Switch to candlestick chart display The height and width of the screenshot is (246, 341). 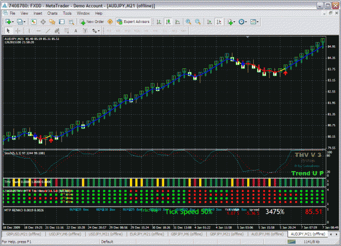pyautogui.click(x=169, y=22)
